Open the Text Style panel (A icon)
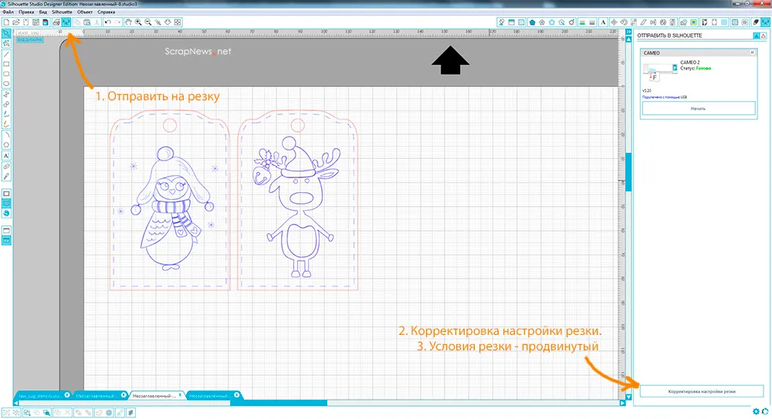The height and width of the screenshot is (419, 772). click(603, 22)
